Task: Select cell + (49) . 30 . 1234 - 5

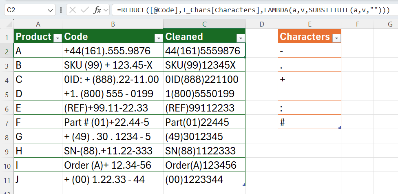Action: (x=113, y=136)
